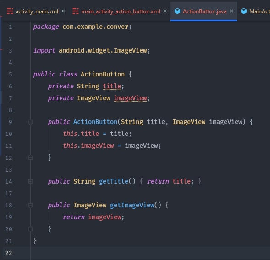Click the constructor name 'ActionButton' on line 9
The width and height of the screenshot is (270, 260).
point(95,122)
